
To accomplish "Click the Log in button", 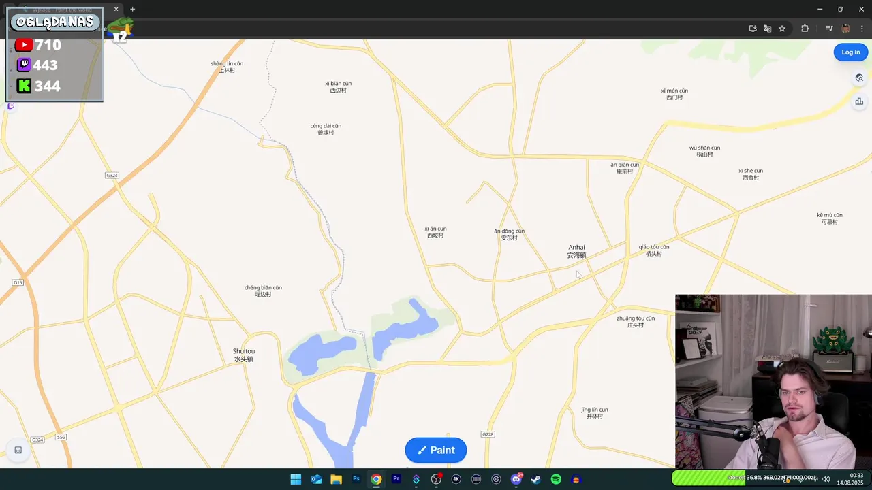I will click(x=850, y=52).
